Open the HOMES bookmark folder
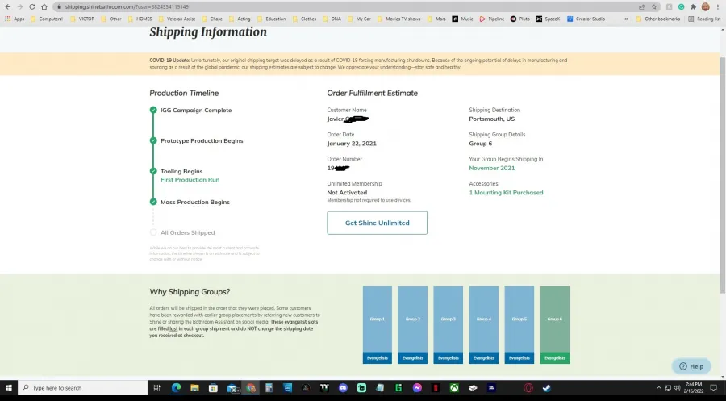The height and width of the screenshot is (401, 726). coord(140,19)
